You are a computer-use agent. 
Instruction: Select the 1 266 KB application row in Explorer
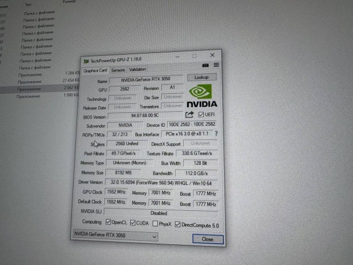click(x=41, y=74)
